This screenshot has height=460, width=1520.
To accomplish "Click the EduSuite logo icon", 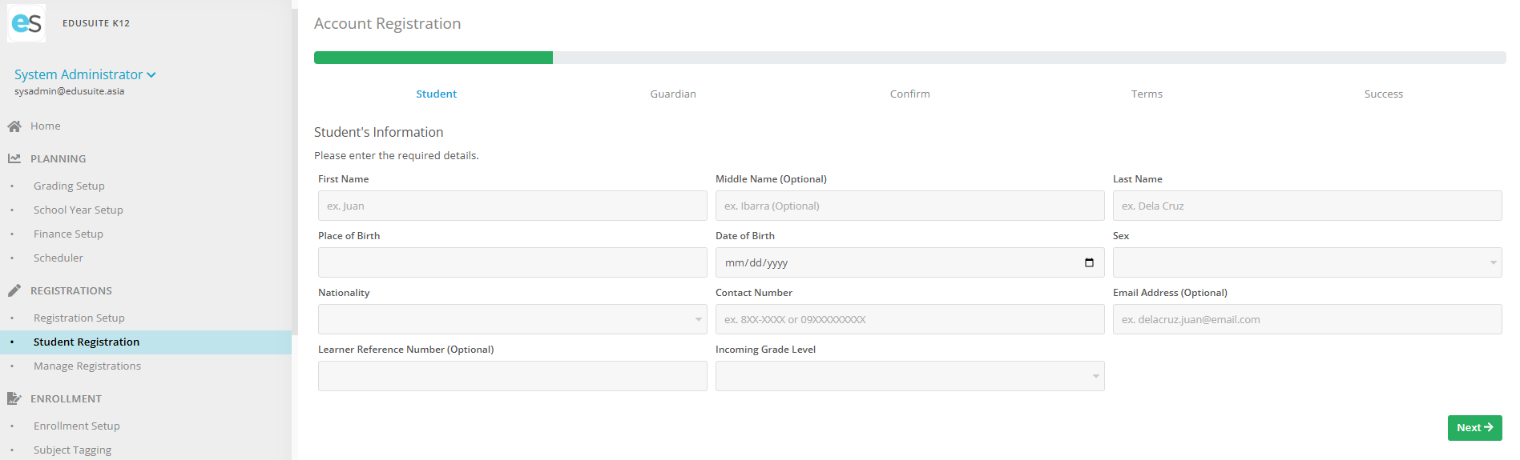I will point(26,23).
